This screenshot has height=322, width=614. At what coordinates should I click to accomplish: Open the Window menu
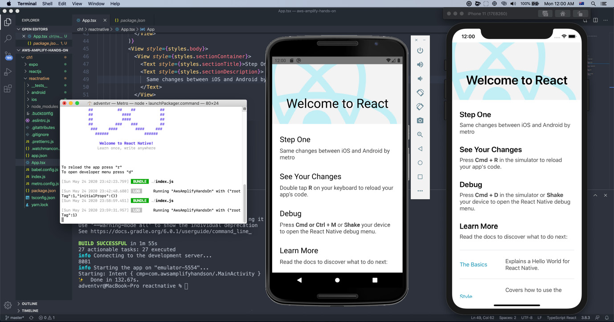point(96,4)
